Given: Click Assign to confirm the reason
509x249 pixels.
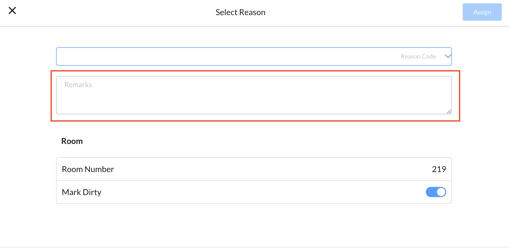Looking at the screenshot, I should (482, 12).
